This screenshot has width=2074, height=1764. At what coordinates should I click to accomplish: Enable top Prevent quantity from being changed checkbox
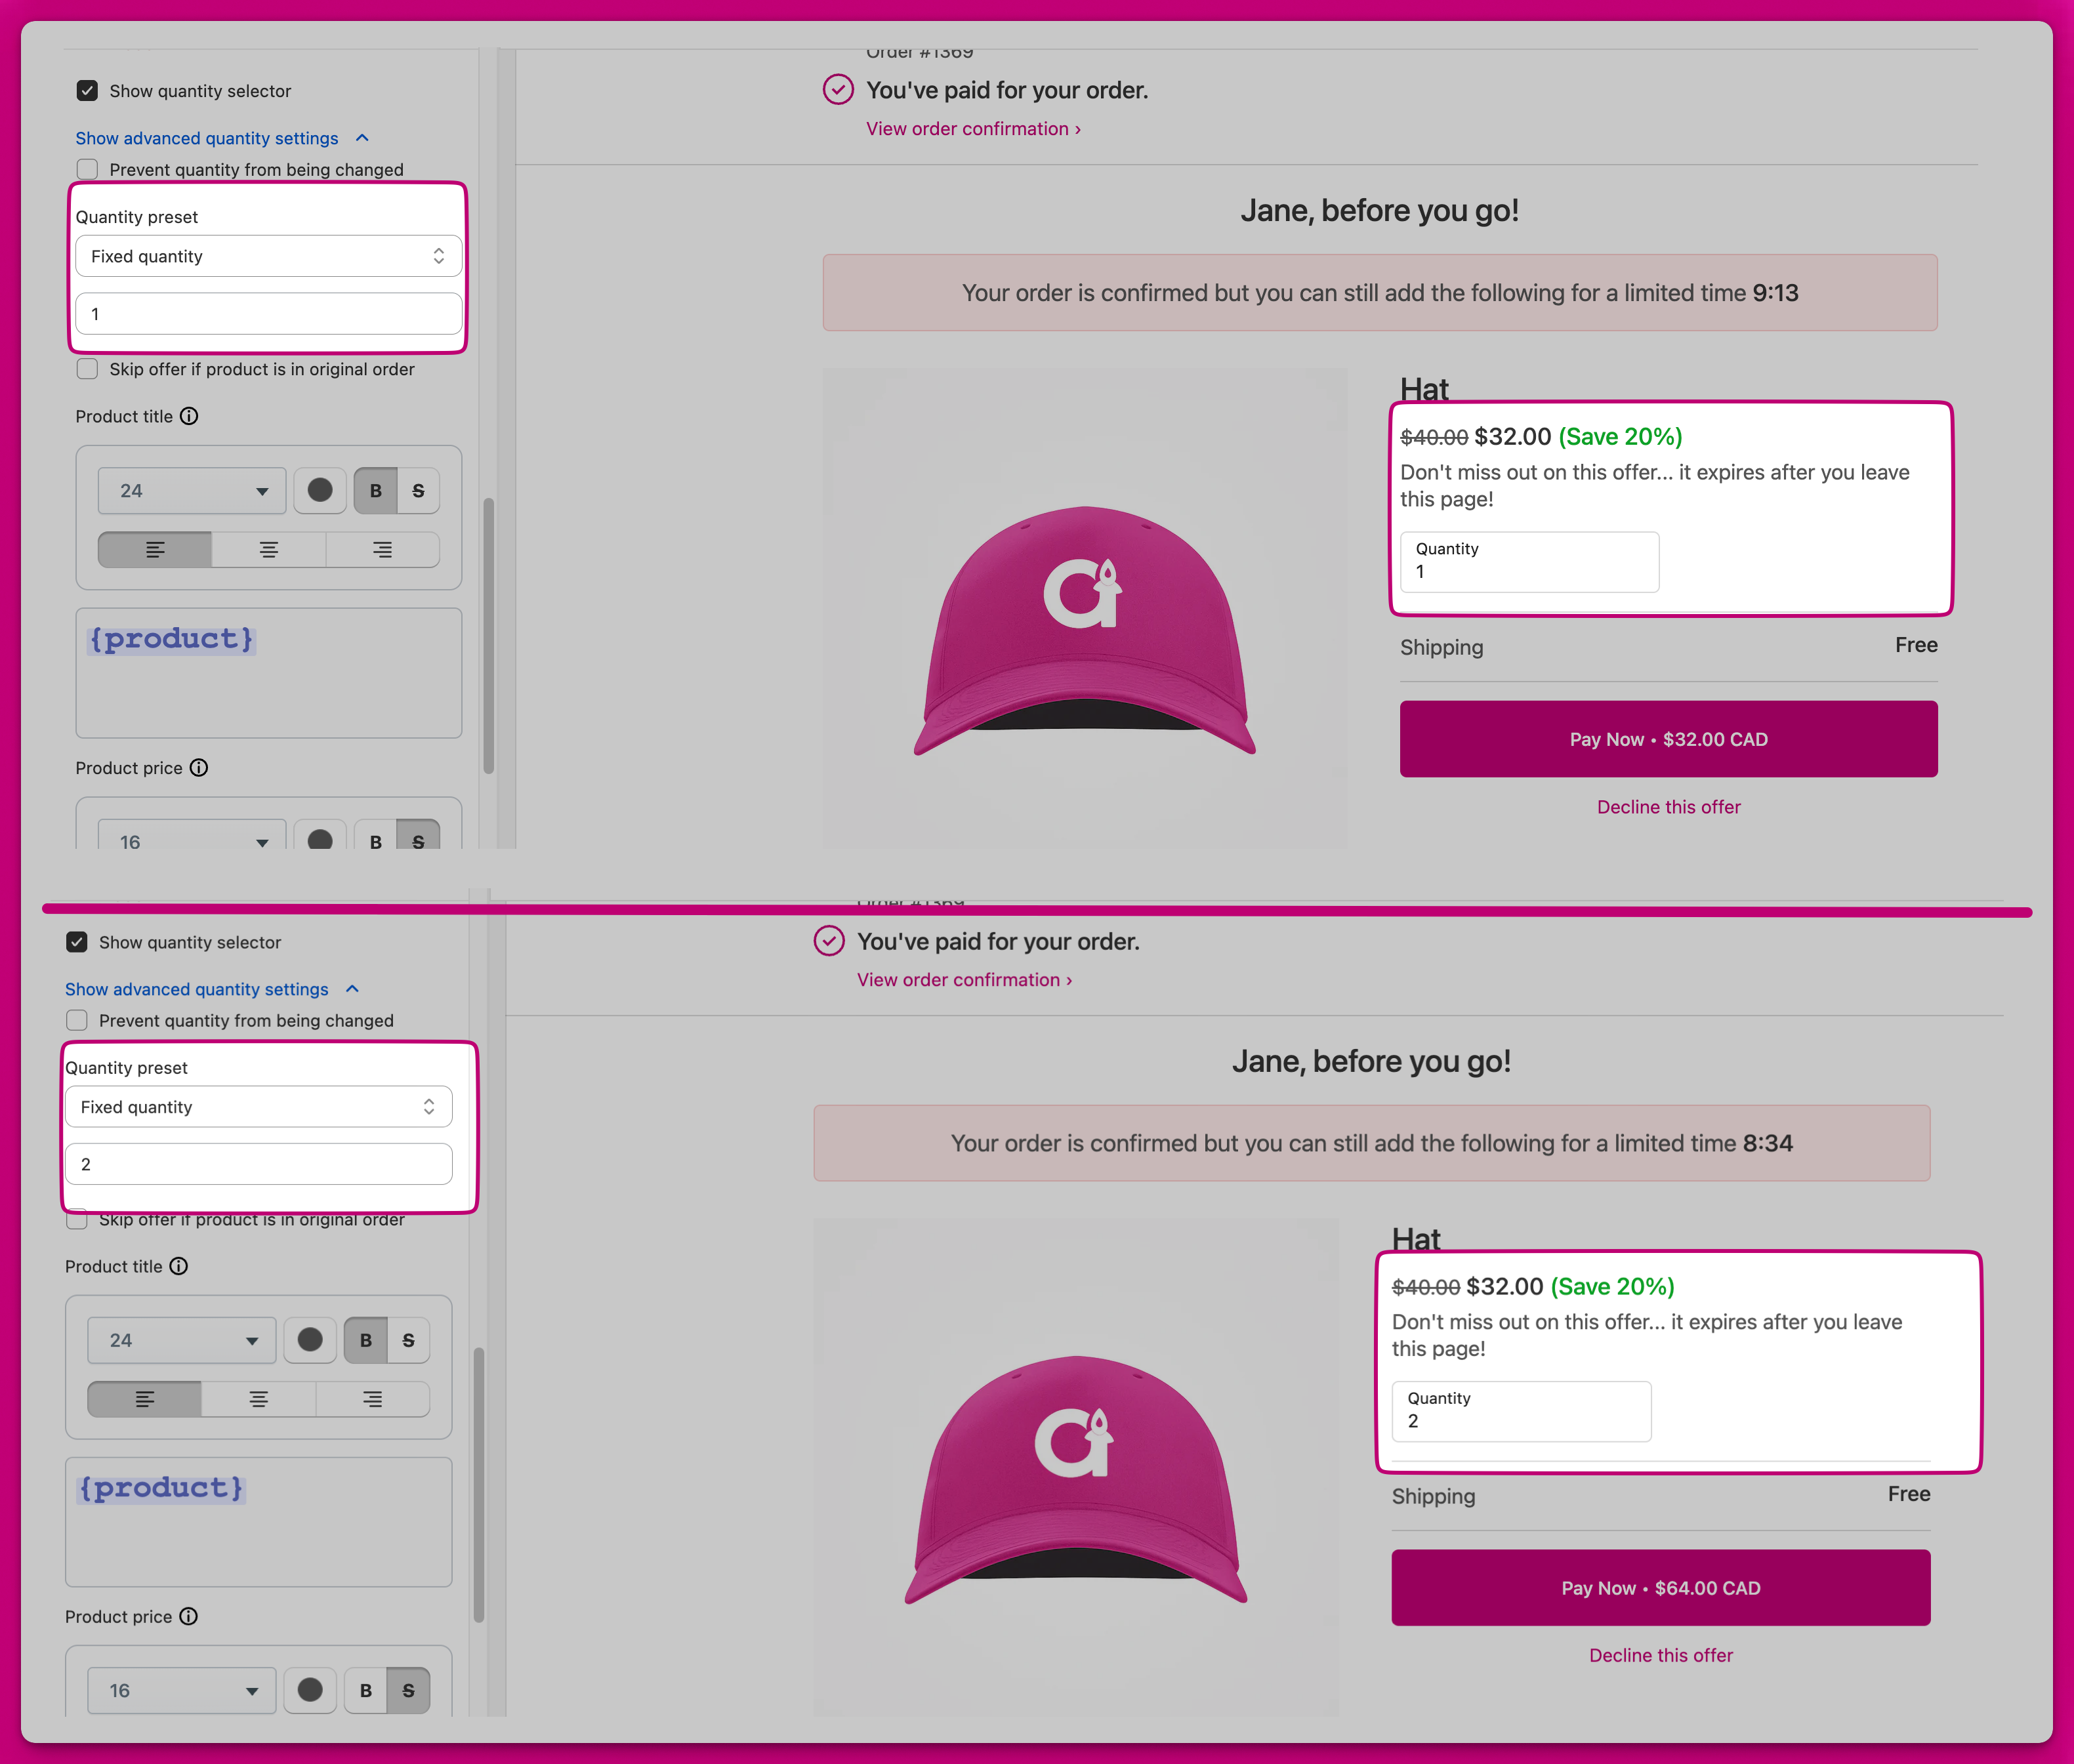pyautogui.click(x=87, y=169)
